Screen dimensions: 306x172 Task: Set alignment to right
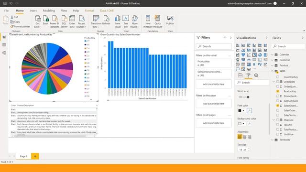[250, 137]
